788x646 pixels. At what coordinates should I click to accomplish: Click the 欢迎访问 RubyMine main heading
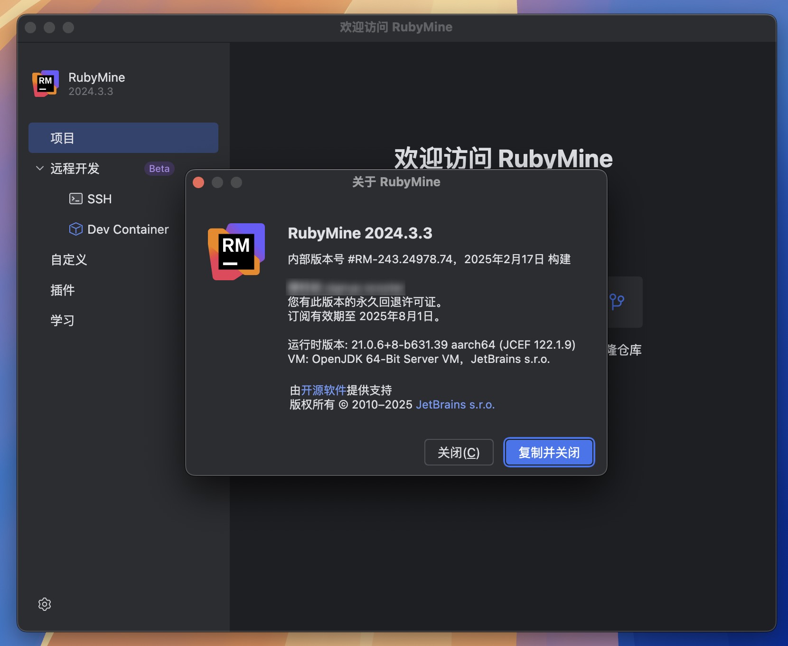click(503, 158)
